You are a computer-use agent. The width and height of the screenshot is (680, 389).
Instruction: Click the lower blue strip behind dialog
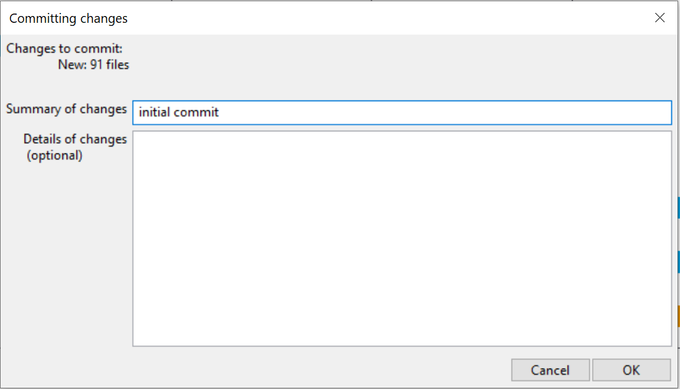tap(678, 262)
